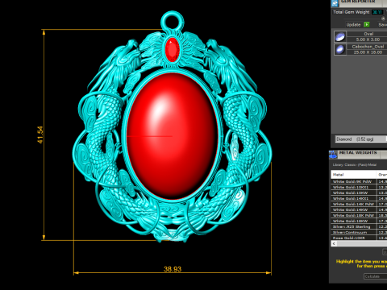This screenshot has height=290, width=387.
Task: Click the Metal Weights scale icon
Action: [x=333, y=155]
